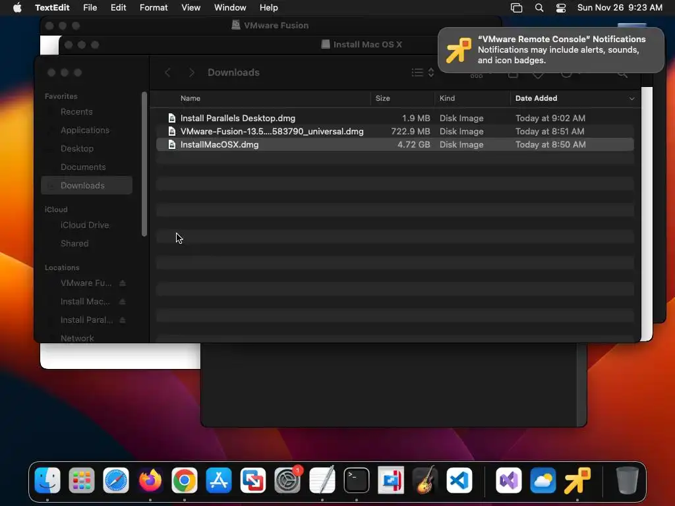Image resolution: width=675 pixels, height=506 pixels.
Task: Sort files by Name column
Action: pos(191,99)
